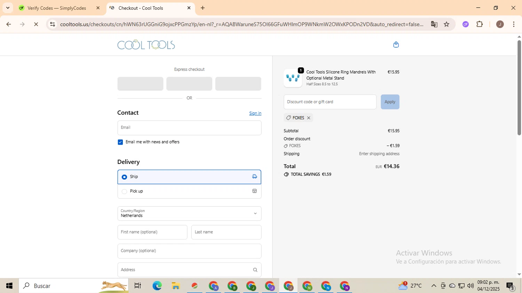This screenshot has width=522, height=293.
Task: Expand the Country/Region dropdown
Action: click(x=189, y=213)
